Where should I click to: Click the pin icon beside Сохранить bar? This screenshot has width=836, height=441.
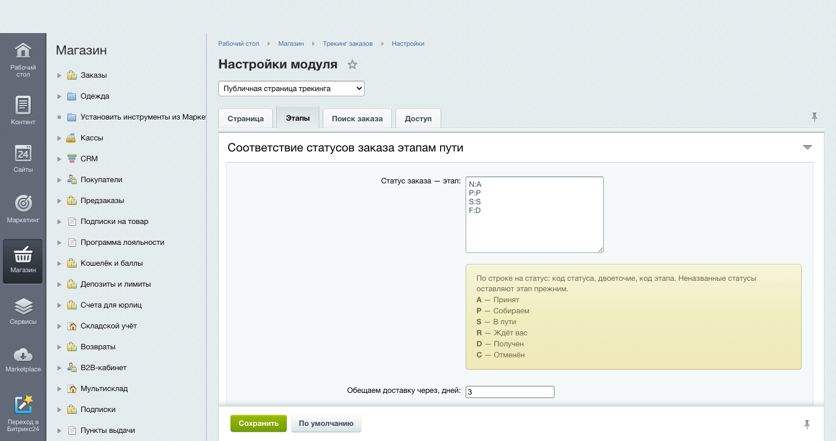coord(807,424)
